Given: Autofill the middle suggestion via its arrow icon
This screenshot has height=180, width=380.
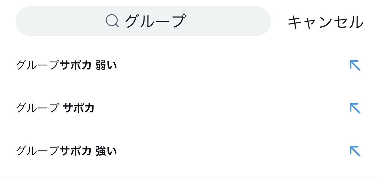Looking at the screenshot, I should [355, 108].
